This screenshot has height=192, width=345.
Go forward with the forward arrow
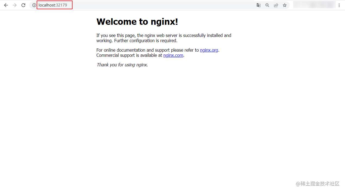click(x=15, y=5)
